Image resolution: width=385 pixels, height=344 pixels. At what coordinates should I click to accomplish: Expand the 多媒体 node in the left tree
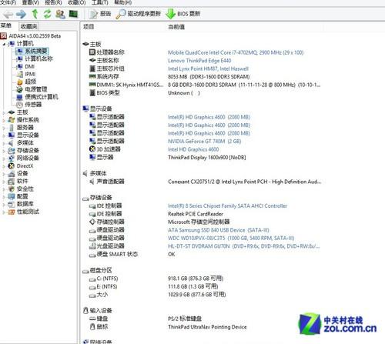4,143
